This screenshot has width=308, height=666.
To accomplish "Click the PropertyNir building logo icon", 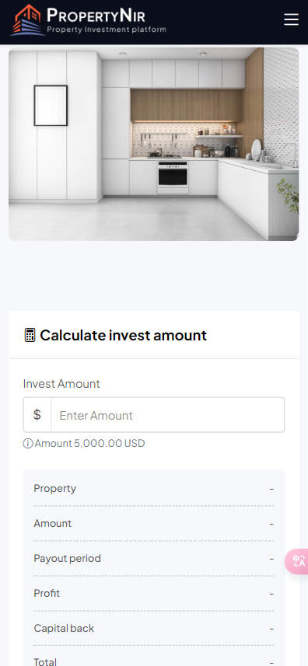I will tap(28, 20).
